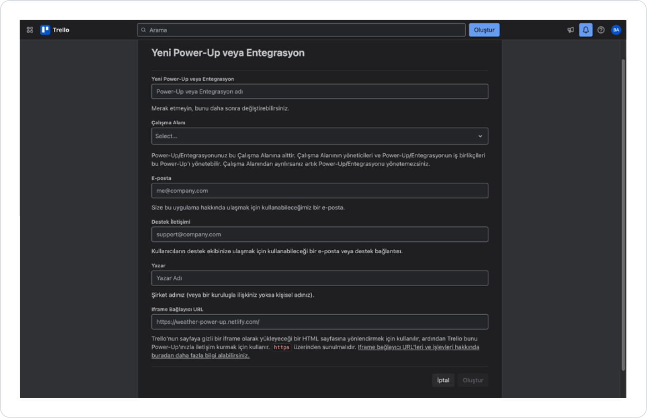The height and width of the screenshot is (418, 647).
Task: Open the BA account avatar
Action: tap(616, 30)
